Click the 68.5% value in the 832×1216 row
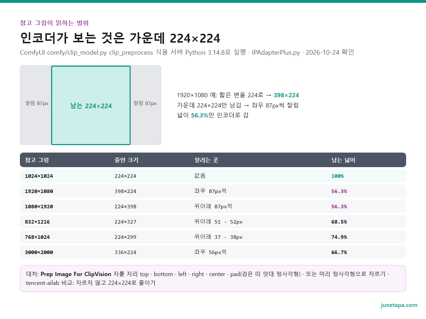The height and width of the screenshot is (319, 426). pos(339,222)
